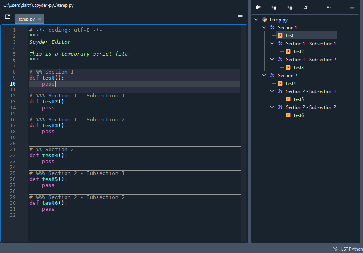Select the highlighted test function node

pos(290,35)
